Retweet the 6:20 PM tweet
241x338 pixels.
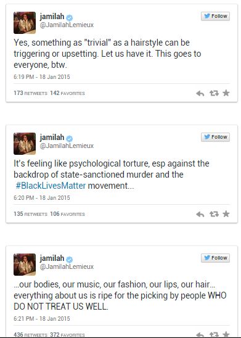tap(214, 214)
